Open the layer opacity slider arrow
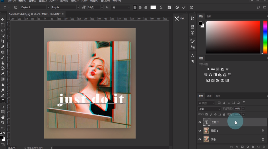This screenshot has width=268, height=149. 243,109
